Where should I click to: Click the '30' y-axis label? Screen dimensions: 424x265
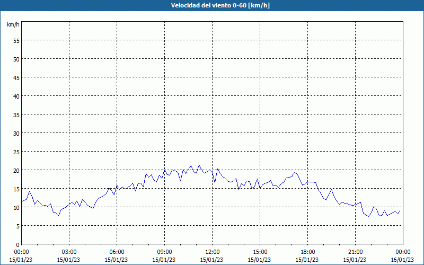click(16, 134)
